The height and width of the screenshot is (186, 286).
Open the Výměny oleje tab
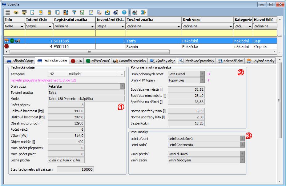tap(163, 61)
